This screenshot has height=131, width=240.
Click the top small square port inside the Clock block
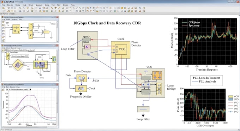point(117,47)
